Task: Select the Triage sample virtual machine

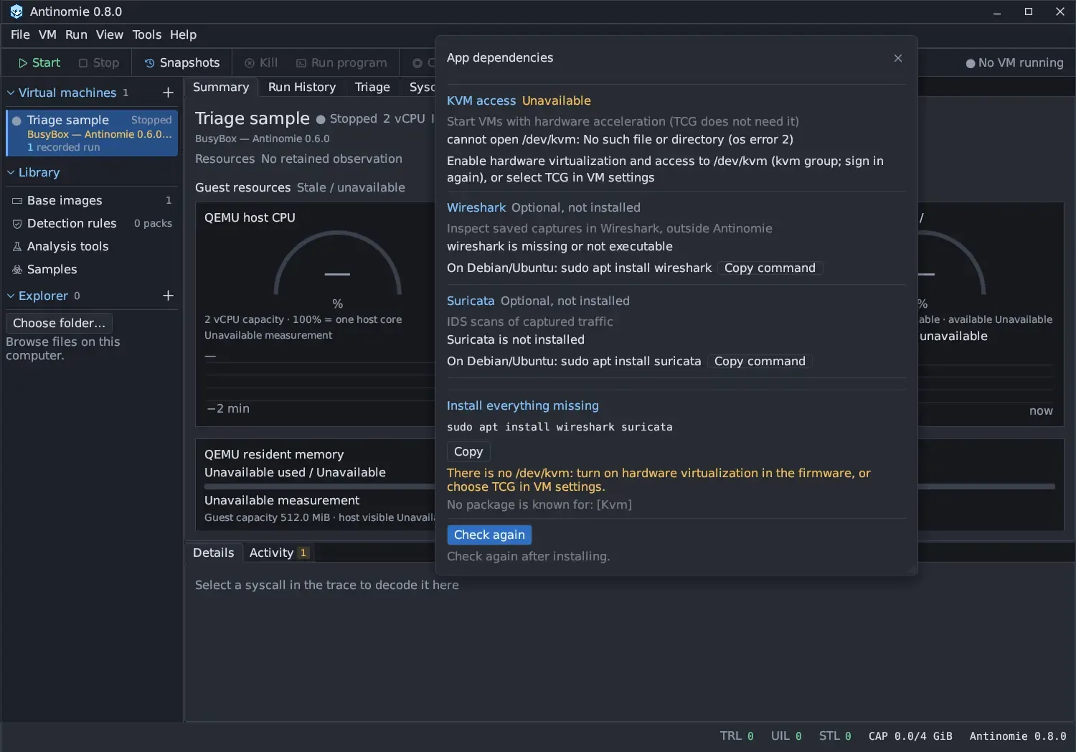Action: (x=92, y=133)
